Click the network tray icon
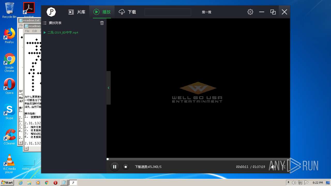The width and height of the screenshot is (331, 186). click(300, 183)
